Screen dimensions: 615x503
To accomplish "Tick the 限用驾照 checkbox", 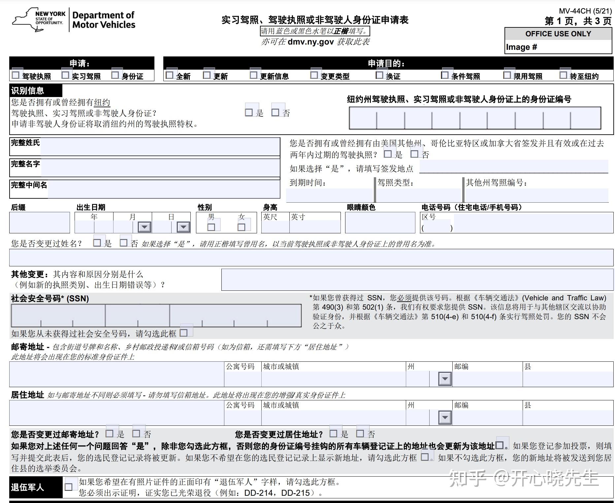I will (507, 75).
